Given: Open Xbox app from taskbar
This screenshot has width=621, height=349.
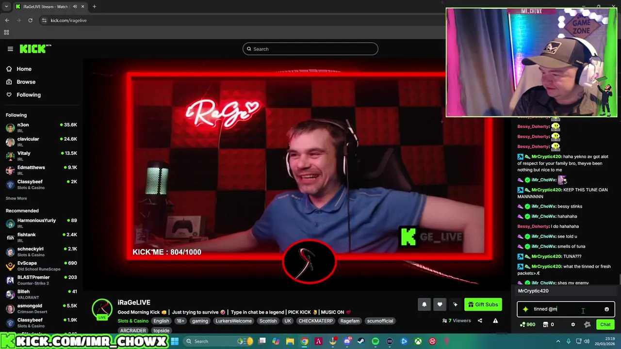Looking at the screenshot, I should [x=418, y=341].
